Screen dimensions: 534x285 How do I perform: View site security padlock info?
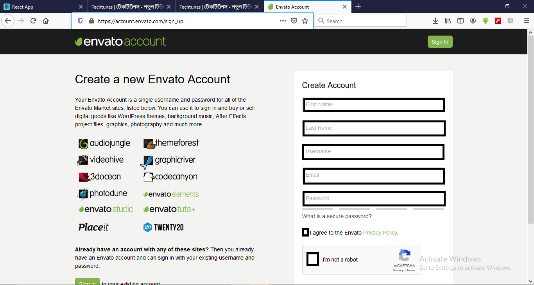91,21
